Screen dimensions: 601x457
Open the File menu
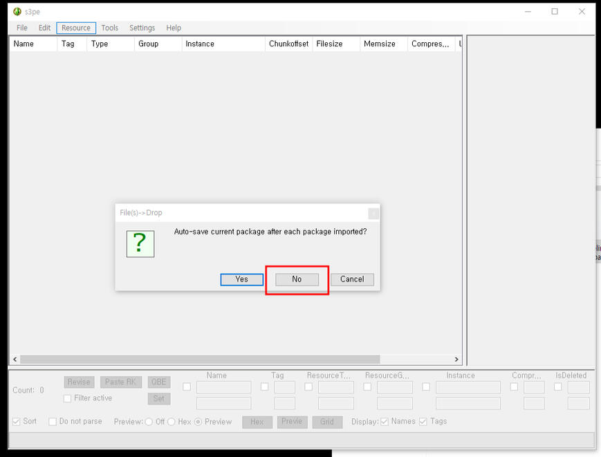[x=22, y=28]
